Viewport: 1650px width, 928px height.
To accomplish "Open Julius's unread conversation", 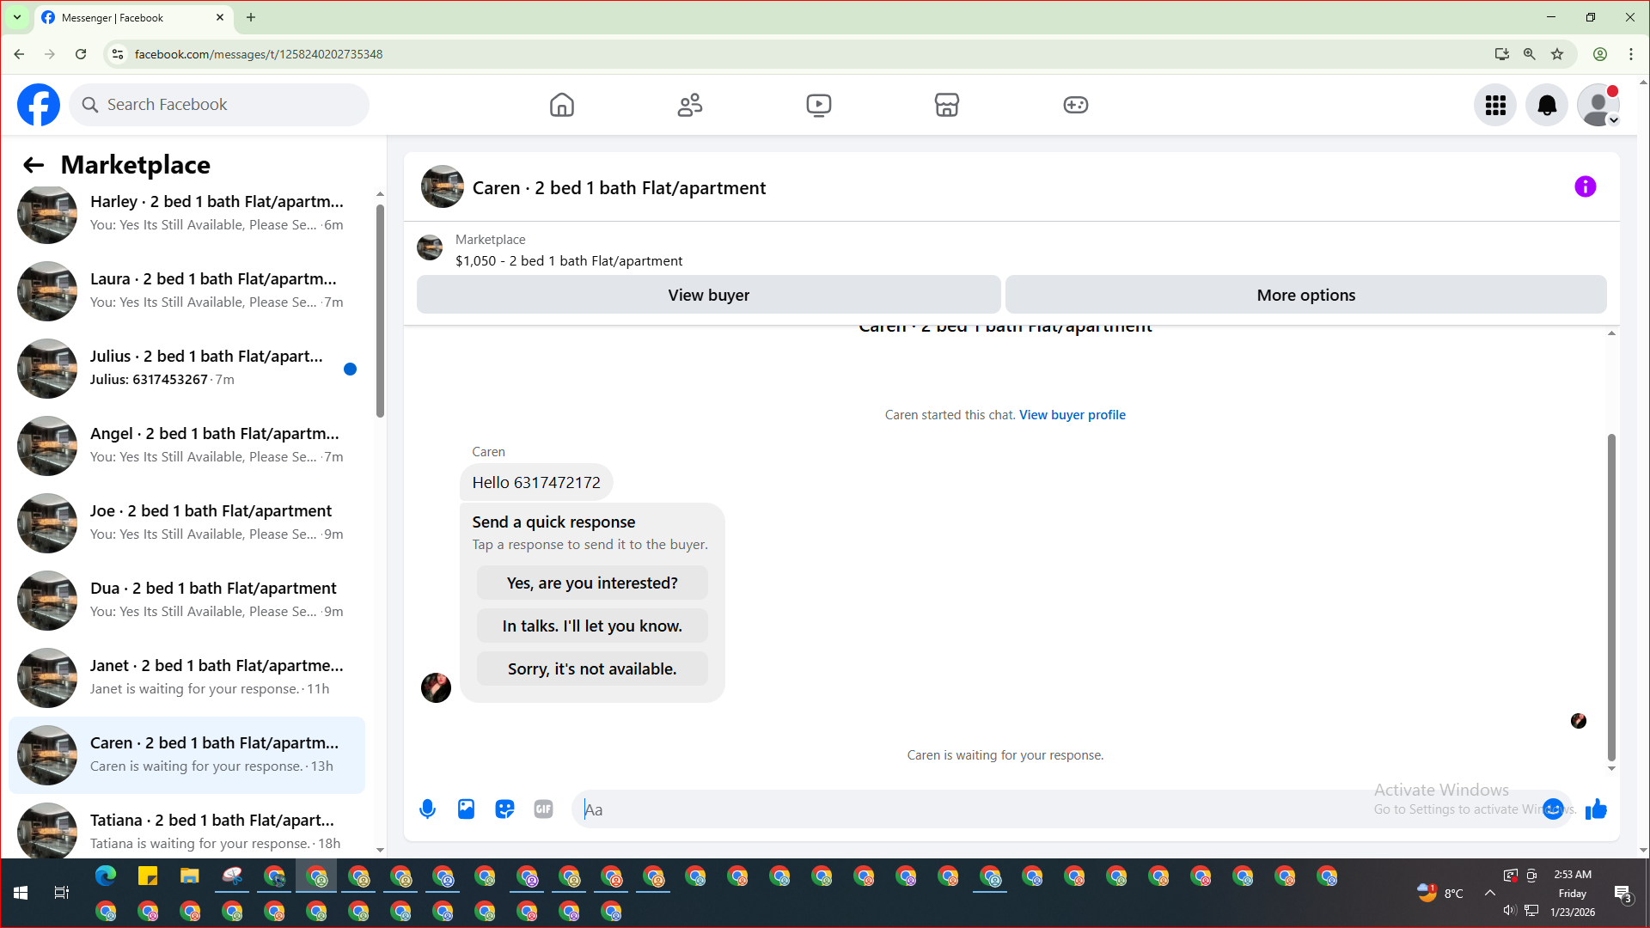I will [186, 369].
